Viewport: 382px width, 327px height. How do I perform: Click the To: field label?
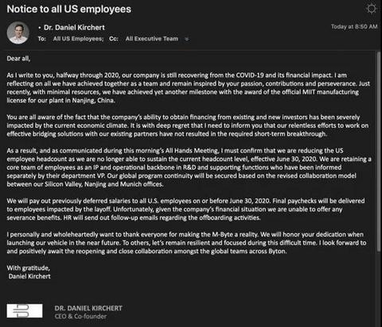pyautogui.click(x=42, y=39)
